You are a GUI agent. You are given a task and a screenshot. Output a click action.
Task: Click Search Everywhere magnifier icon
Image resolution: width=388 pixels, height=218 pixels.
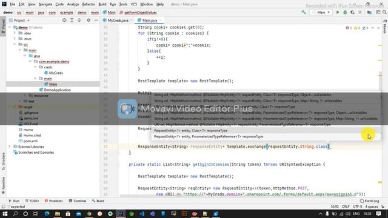[x=384, y=12]
